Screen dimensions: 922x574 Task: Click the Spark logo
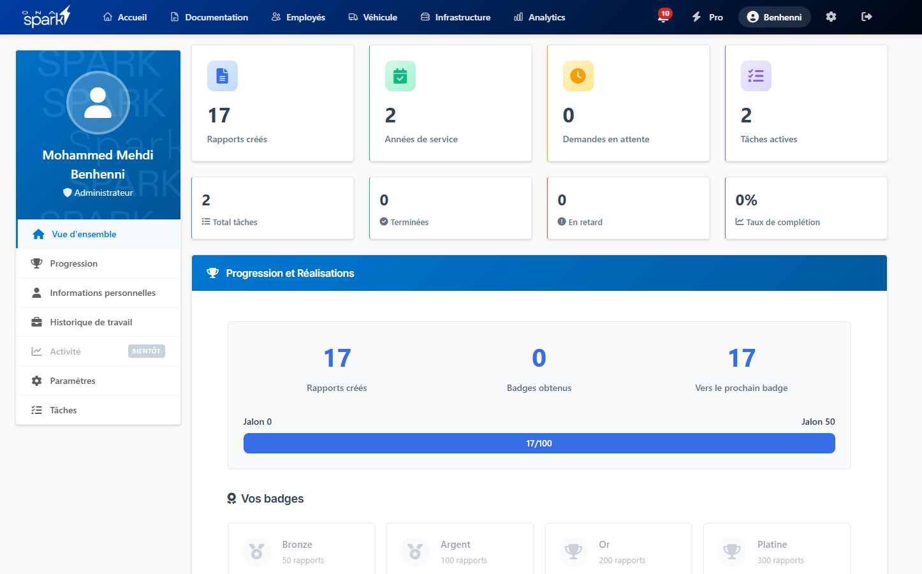tap(46, 17)
